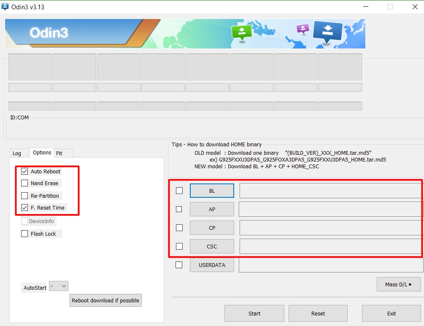Click the purple download icon in banner
424x326 pixels.
(x=303, y=28)
